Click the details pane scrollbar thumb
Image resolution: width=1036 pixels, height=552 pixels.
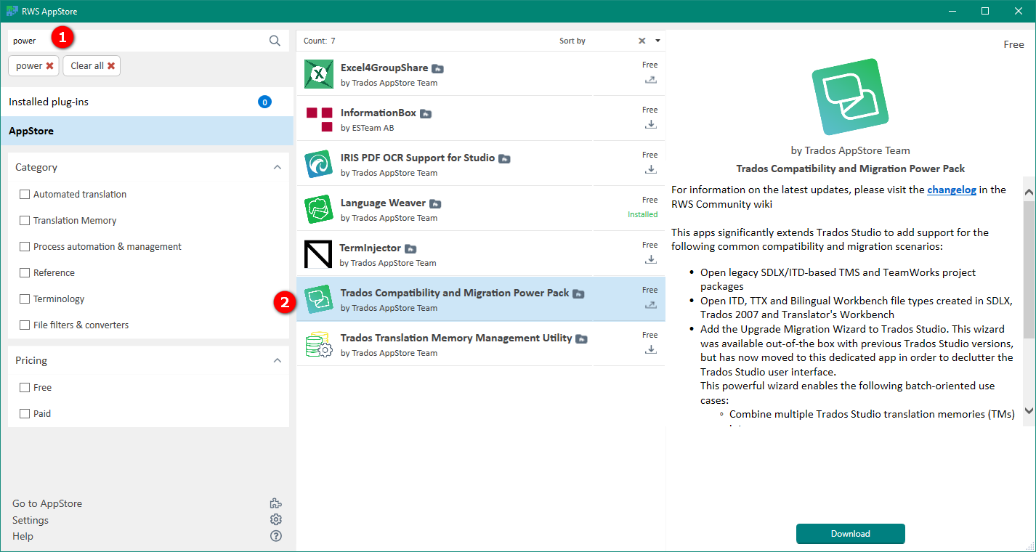tap(1029, 269)
